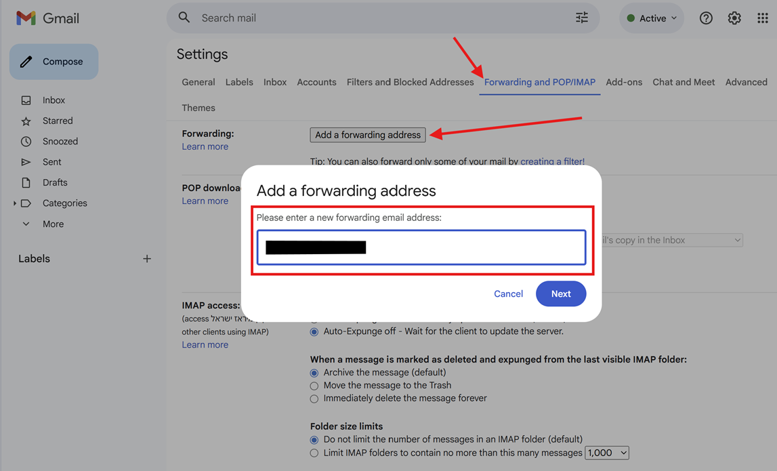Viewport: 777px width, 471px height.
Task: Click the Compose button
Action: point(54,62)
